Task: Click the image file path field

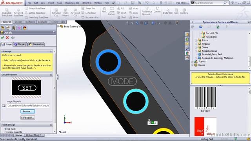Action: coord(28,106)
